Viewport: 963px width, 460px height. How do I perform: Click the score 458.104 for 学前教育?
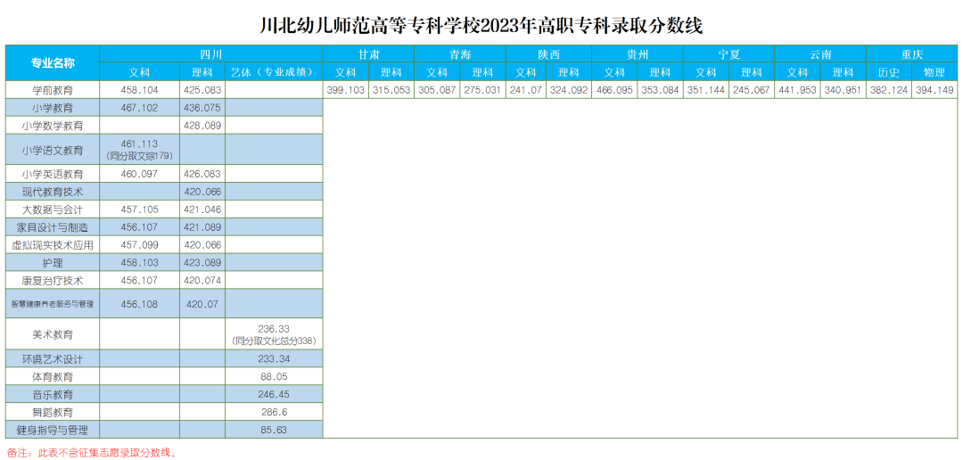pos(140,90)
